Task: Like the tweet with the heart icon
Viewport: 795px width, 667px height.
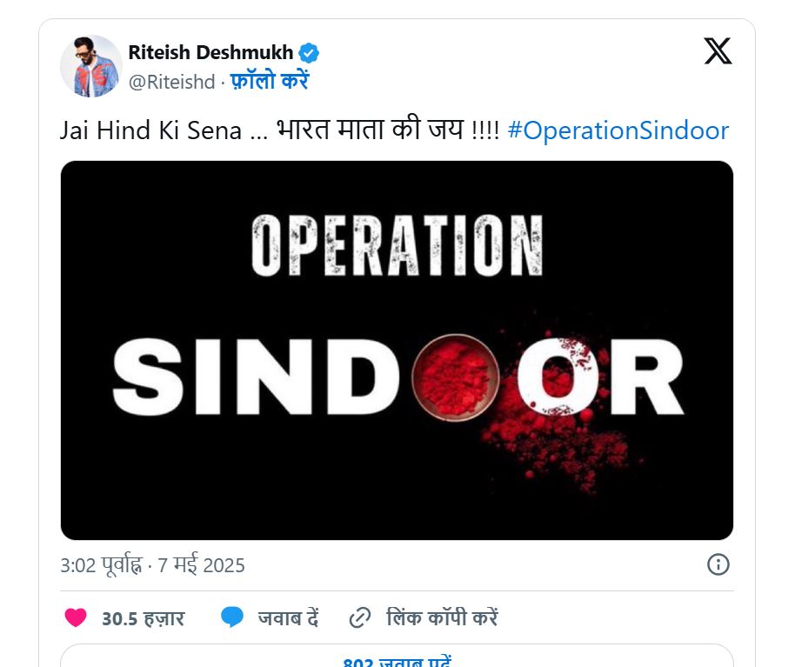Action: pyautogui.click(x=76, y=617)
